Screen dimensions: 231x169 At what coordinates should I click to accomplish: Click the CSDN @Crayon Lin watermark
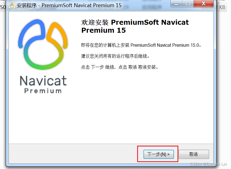pyautogui.click(x=209, y=164)
